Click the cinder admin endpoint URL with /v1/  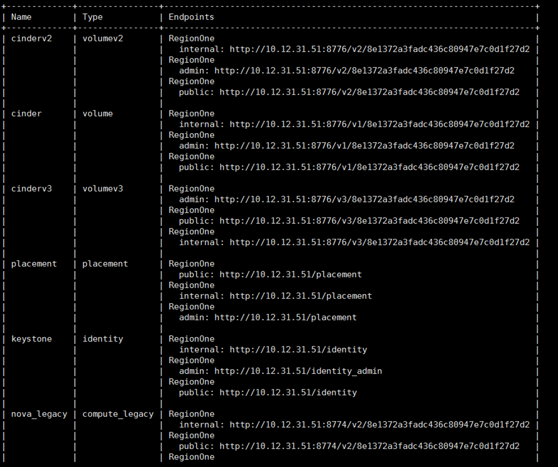[x=365, y=145]
